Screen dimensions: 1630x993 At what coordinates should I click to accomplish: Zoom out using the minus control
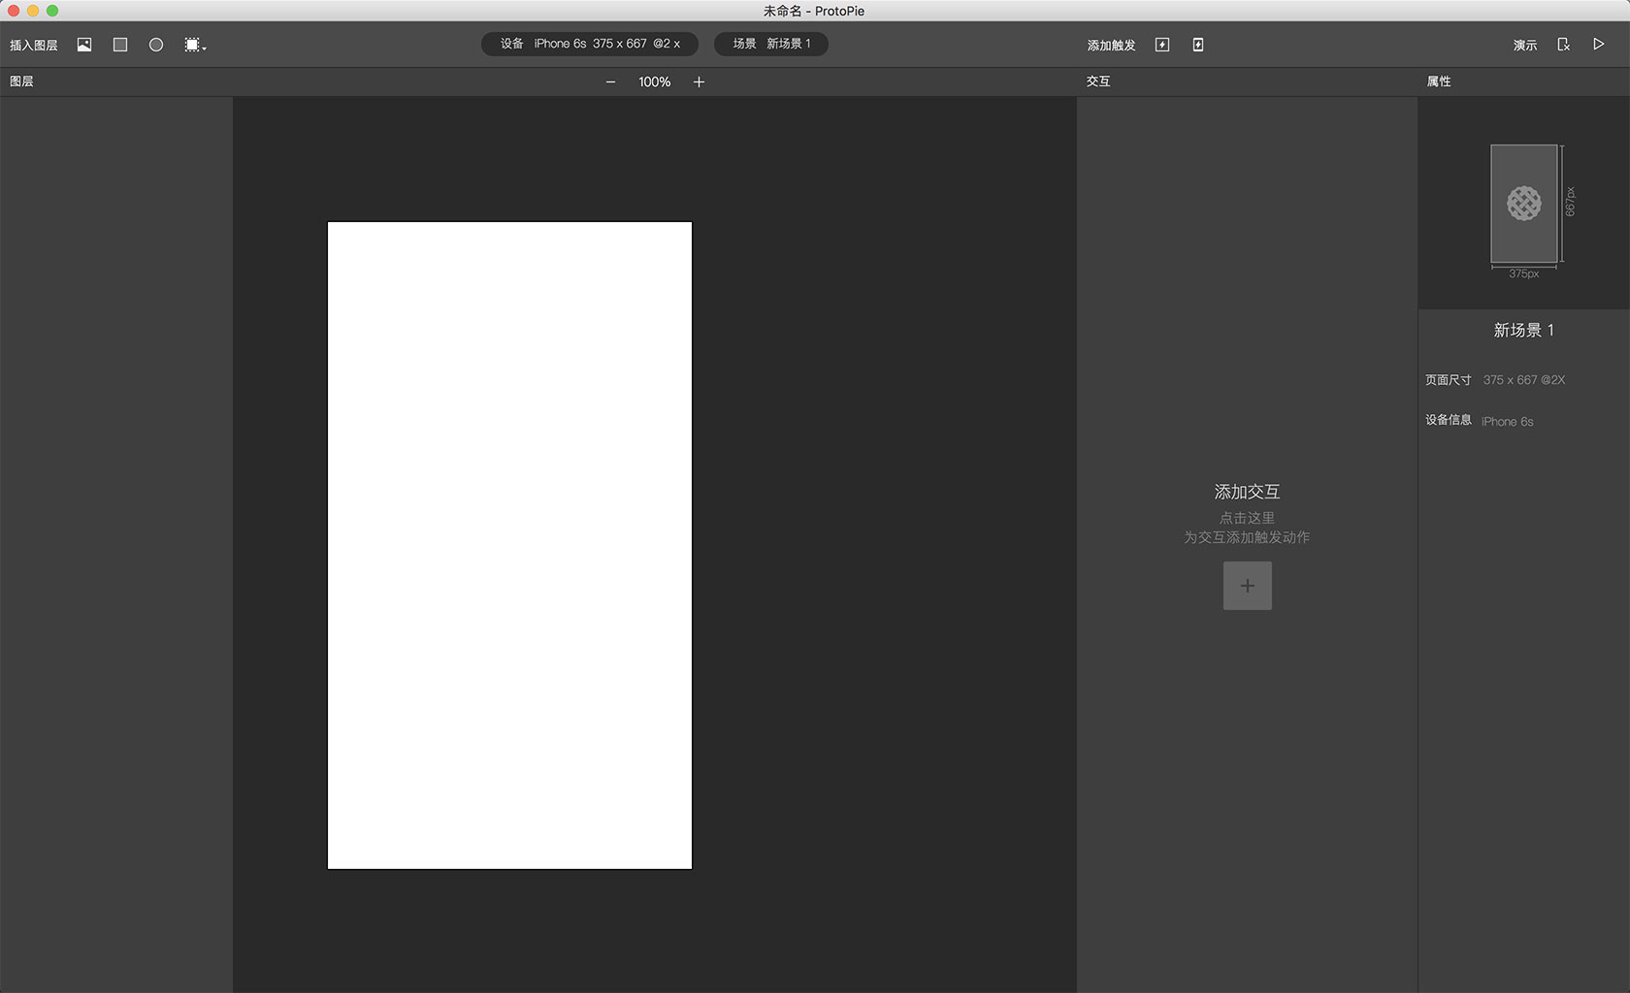pos(610,81)
